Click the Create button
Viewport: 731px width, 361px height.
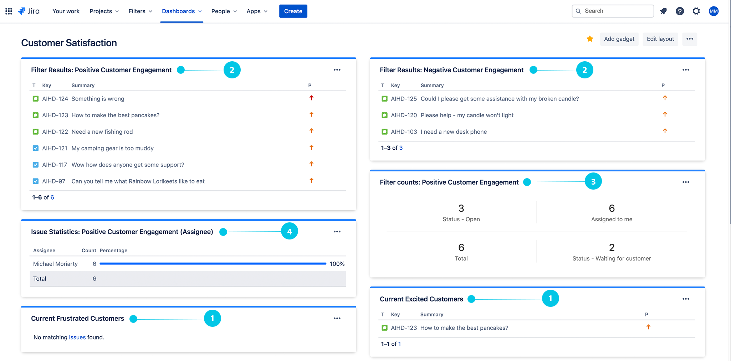coord(293,11)
